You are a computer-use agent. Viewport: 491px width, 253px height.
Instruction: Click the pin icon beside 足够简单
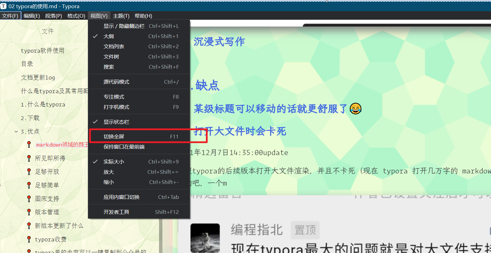(29, 185)
